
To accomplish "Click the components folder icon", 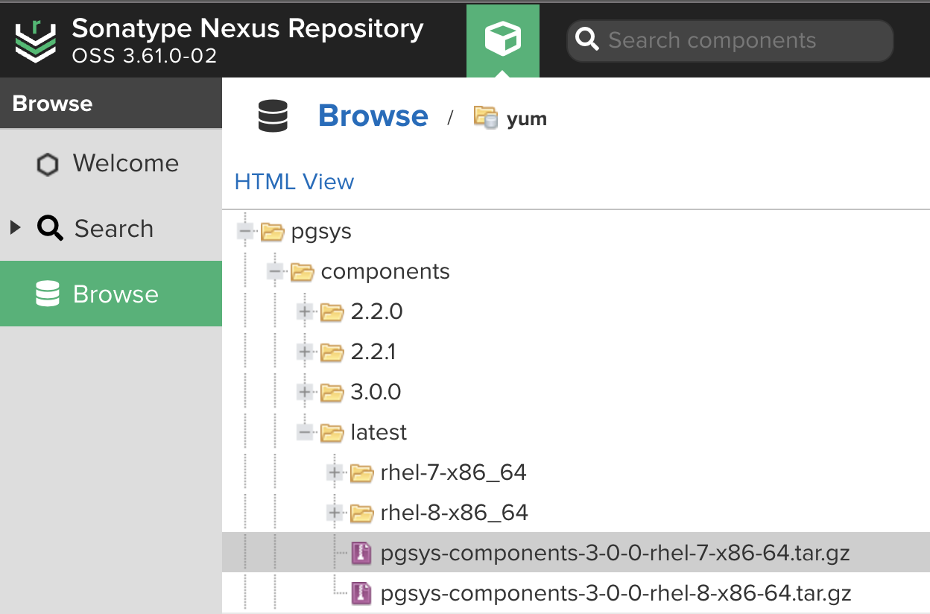I will (302, 273).
